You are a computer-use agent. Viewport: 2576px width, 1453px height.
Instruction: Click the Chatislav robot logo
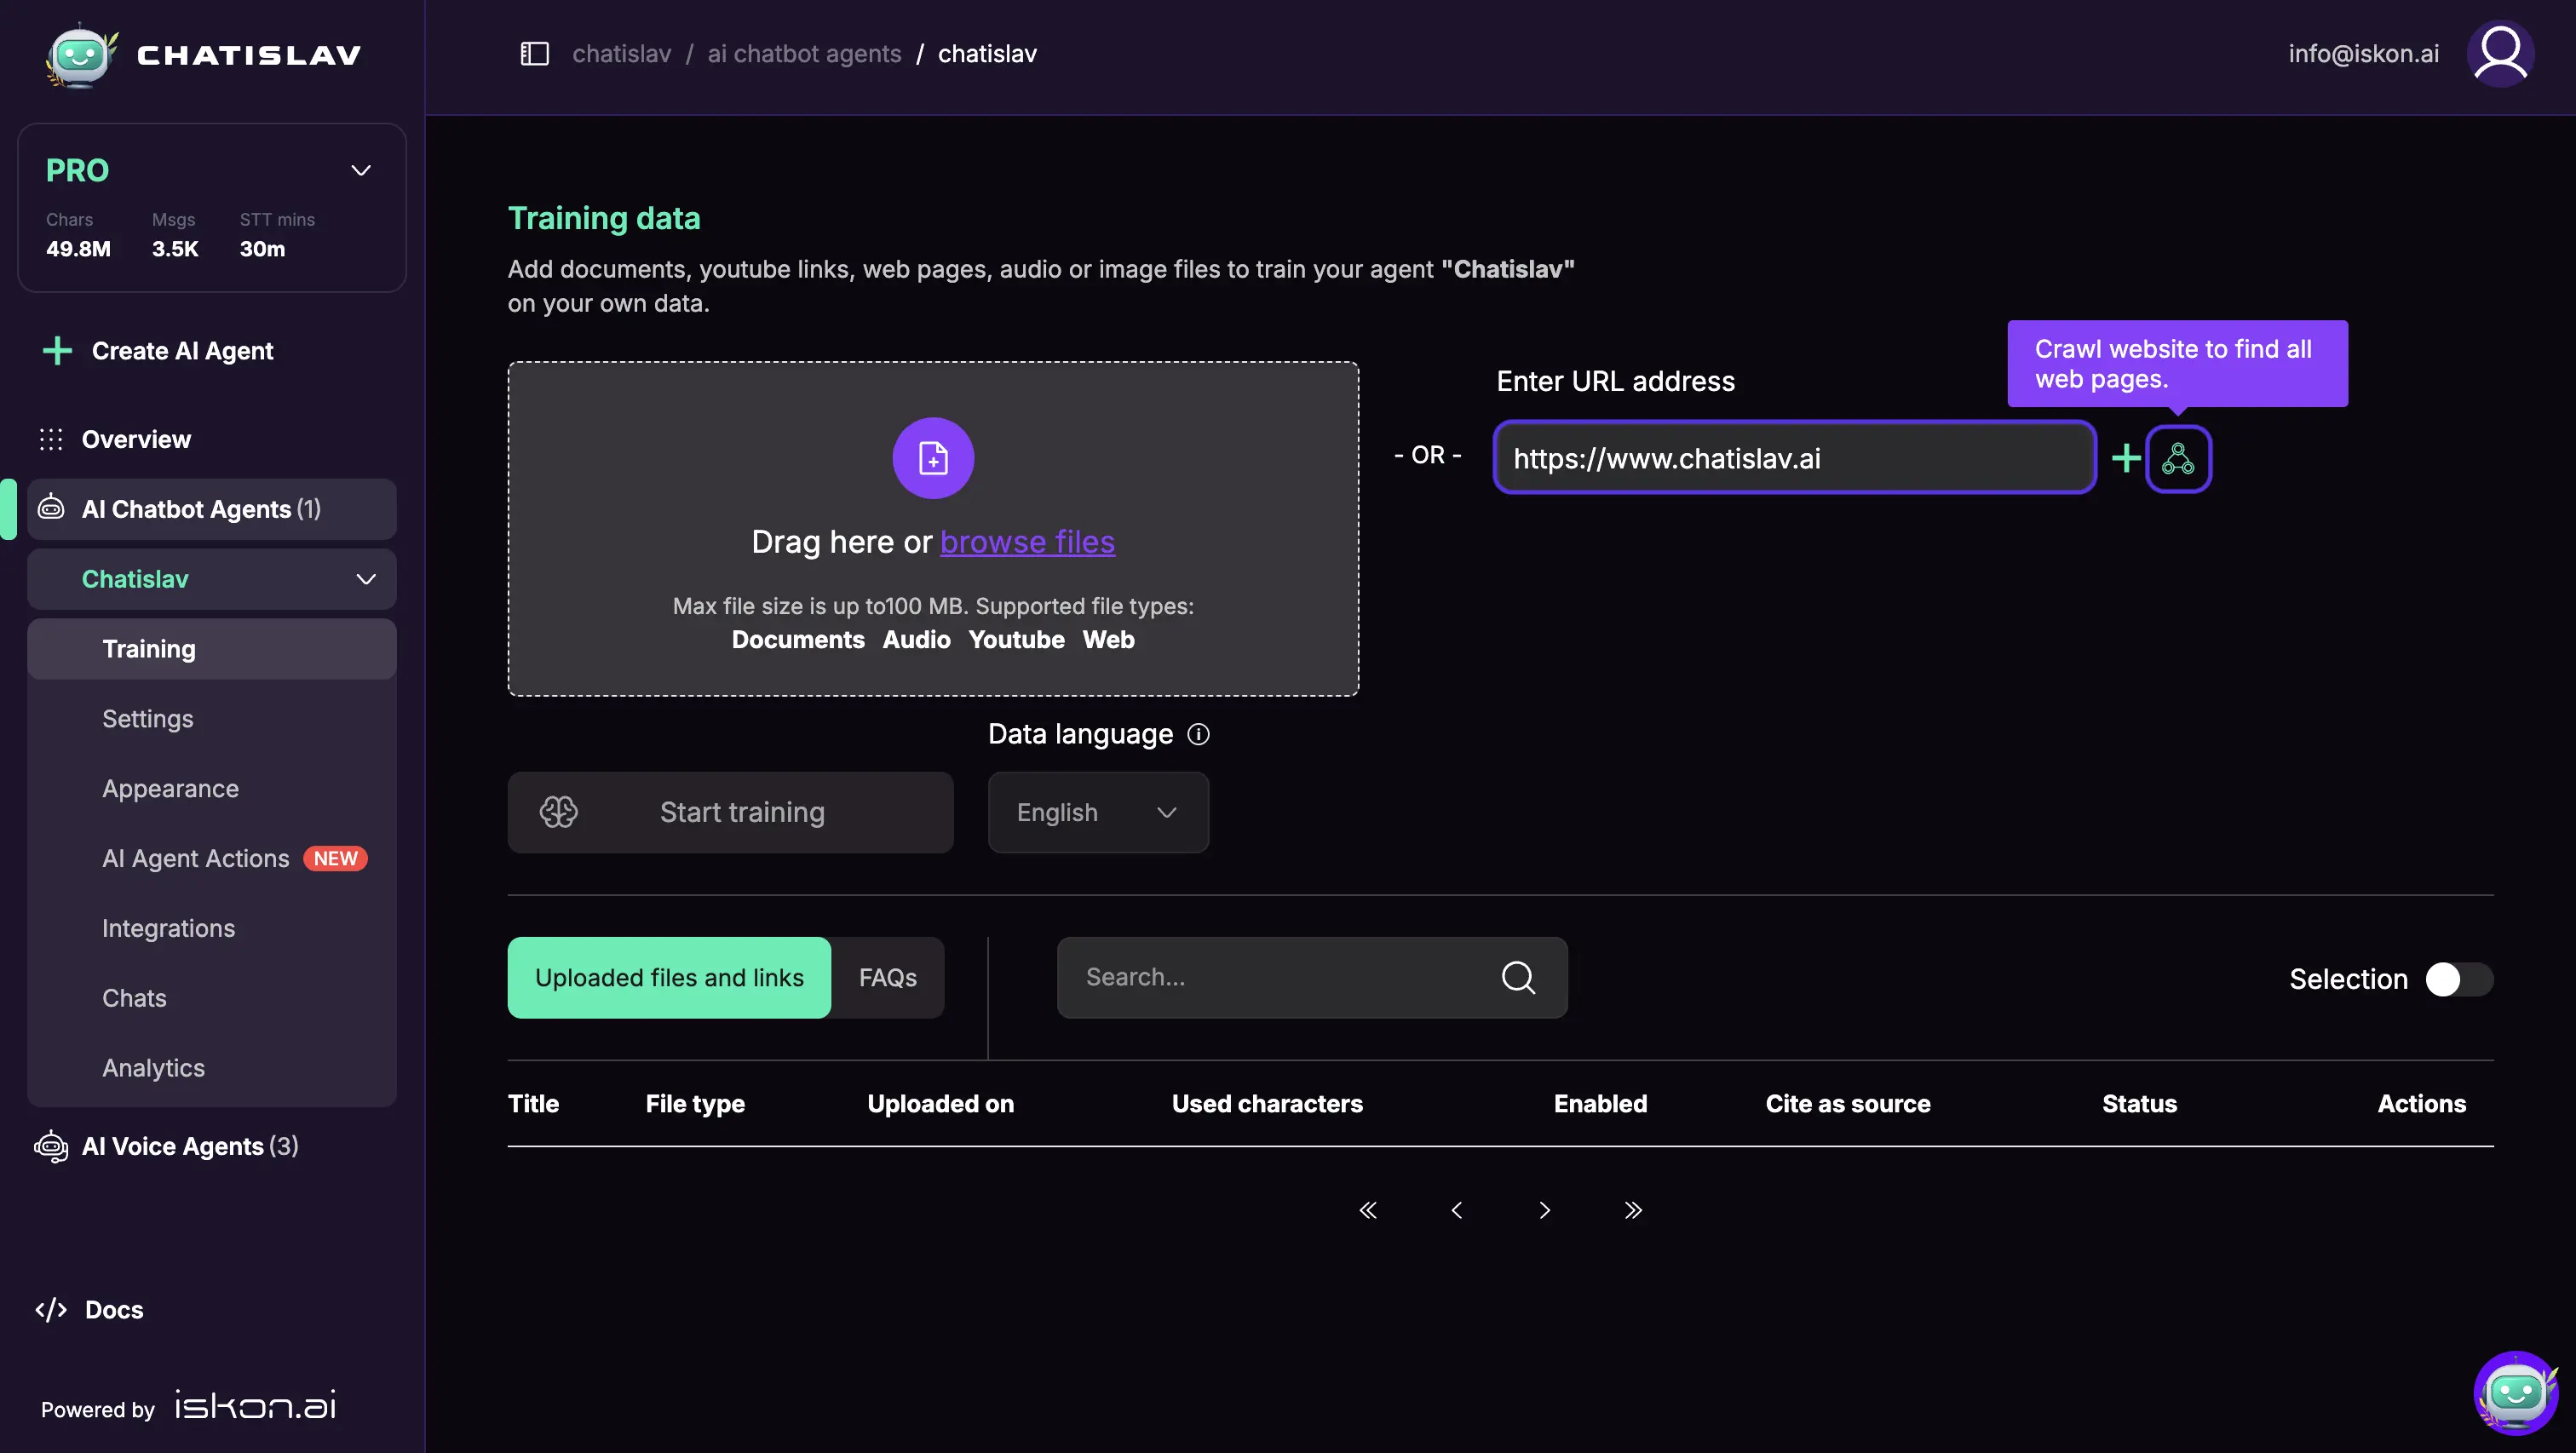82,55
